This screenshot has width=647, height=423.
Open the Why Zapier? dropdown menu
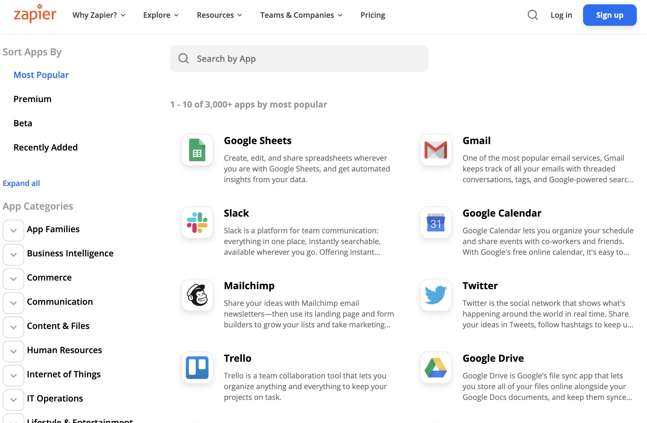click(x=99, y=15)
